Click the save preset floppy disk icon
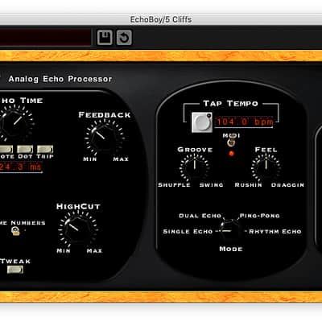The width and height of the screenshot is (322, 322). click(105, 37)
